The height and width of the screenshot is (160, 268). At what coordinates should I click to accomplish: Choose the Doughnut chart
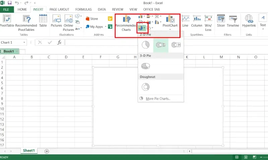(x=146, y=87)
